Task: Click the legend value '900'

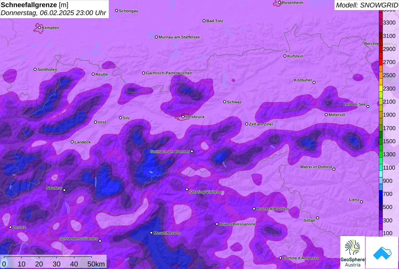Action: pyautogui.click(x=388, y=181)
